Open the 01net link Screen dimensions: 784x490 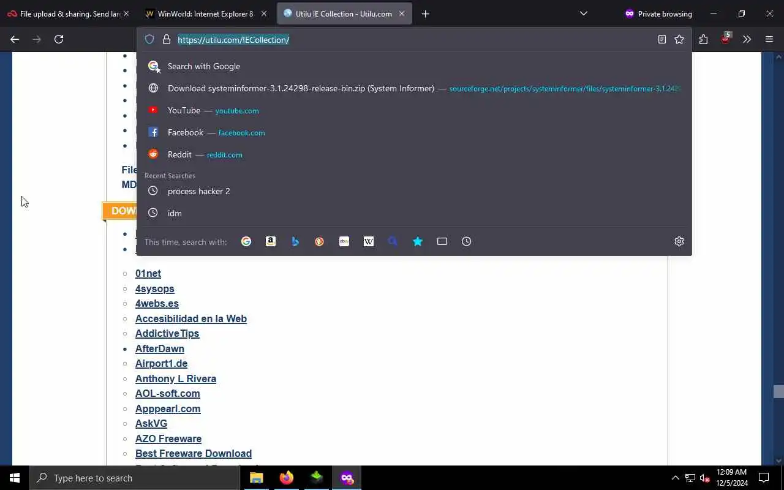pos(148,273)
